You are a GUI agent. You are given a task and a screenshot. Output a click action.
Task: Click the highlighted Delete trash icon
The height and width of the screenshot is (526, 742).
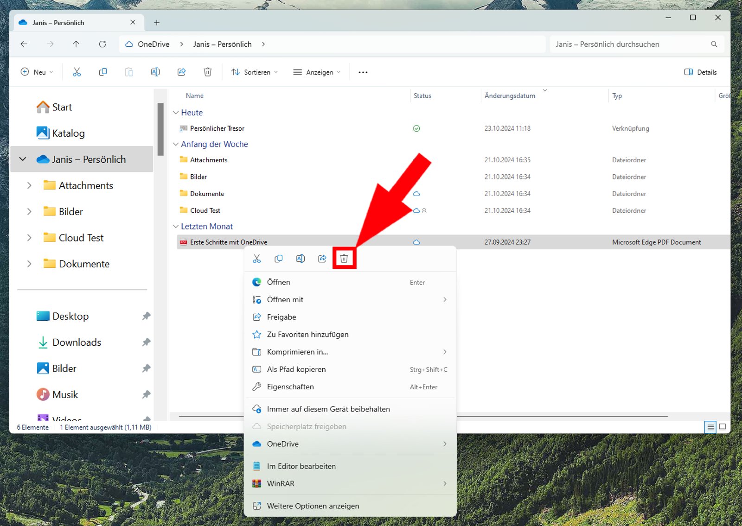[343, 258]
